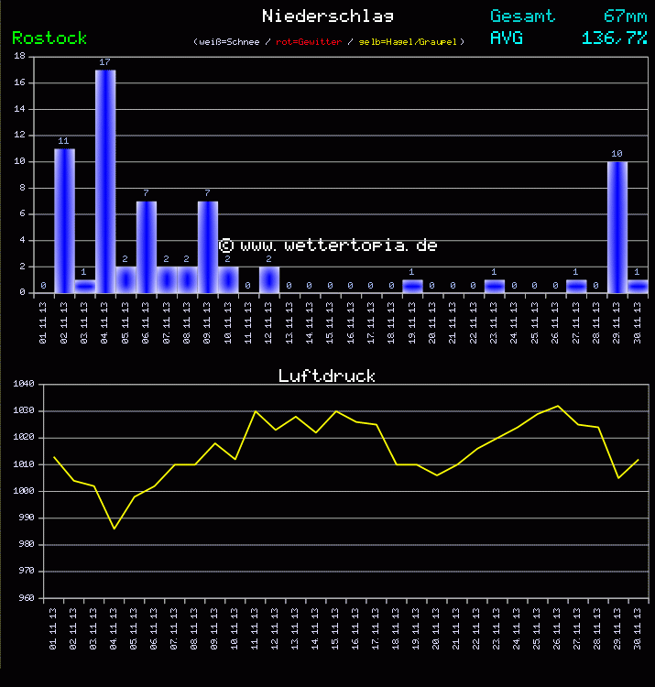Click the Rostock station label

[x=49, y=38]
